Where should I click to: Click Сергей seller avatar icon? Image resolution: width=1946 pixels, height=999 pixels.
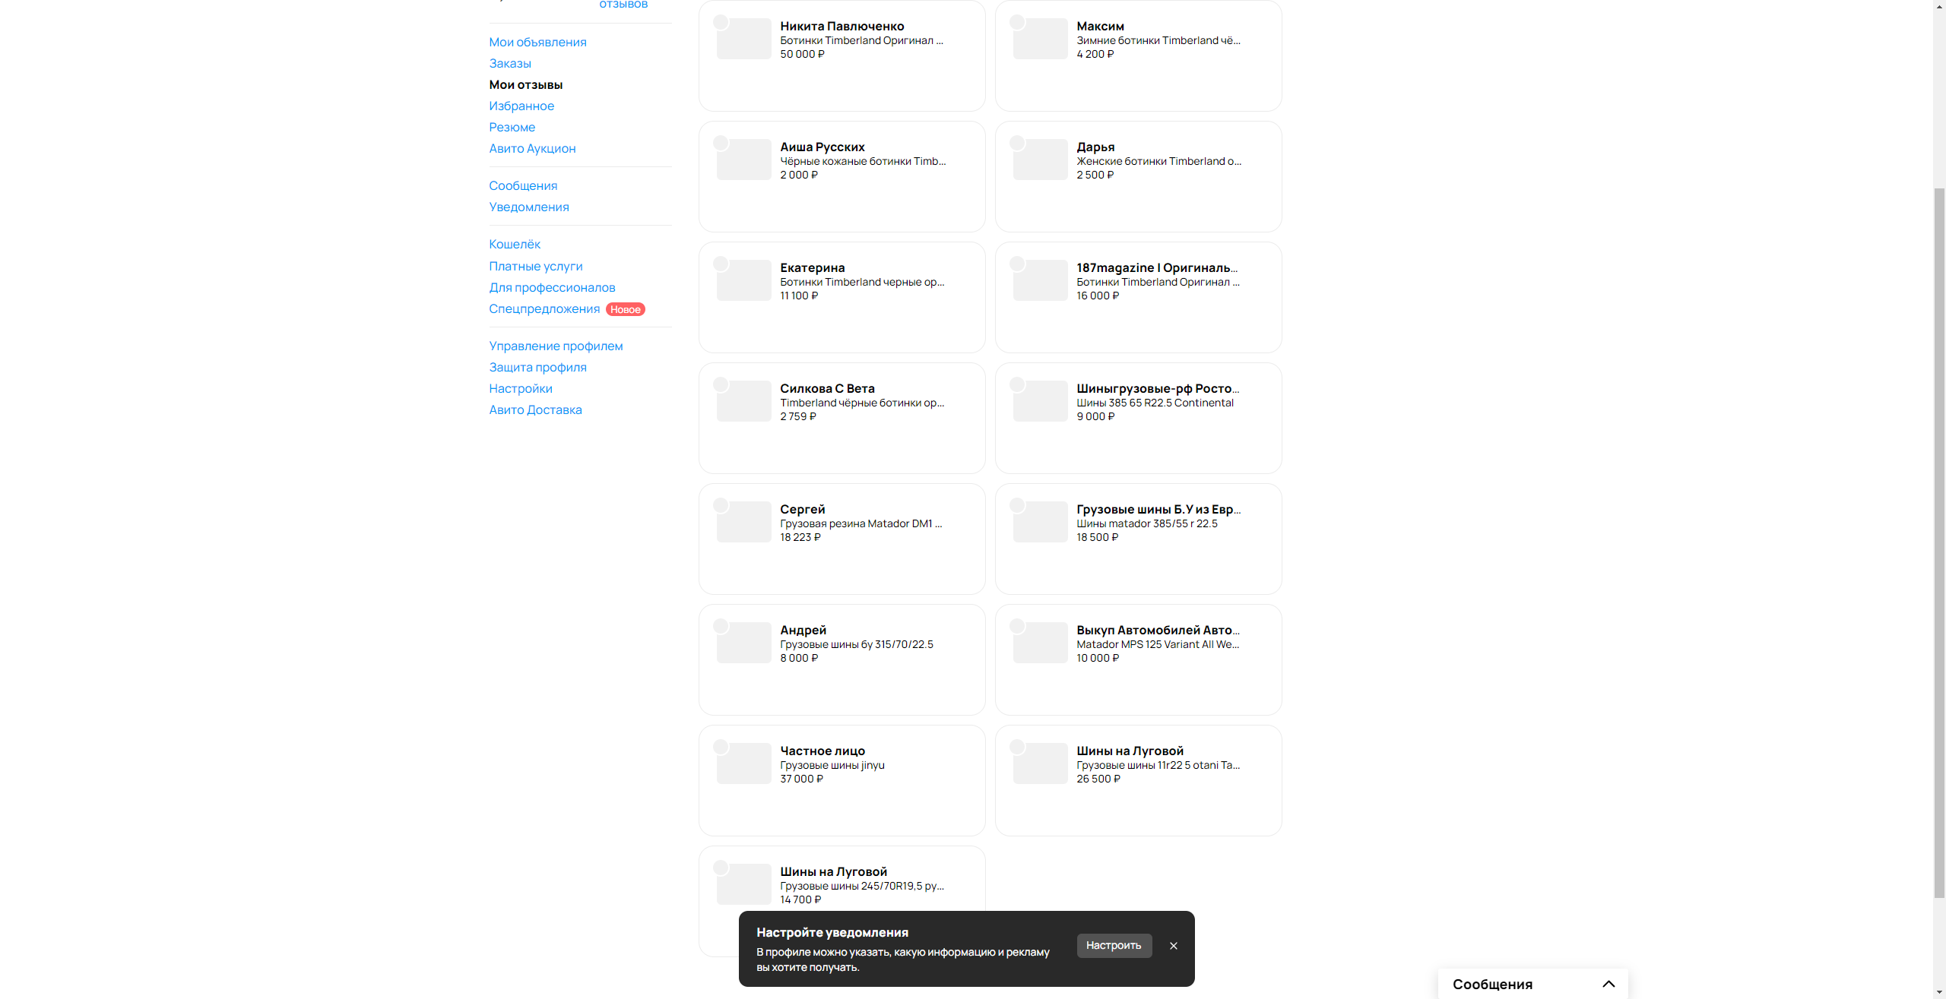(x=721, y=505)
